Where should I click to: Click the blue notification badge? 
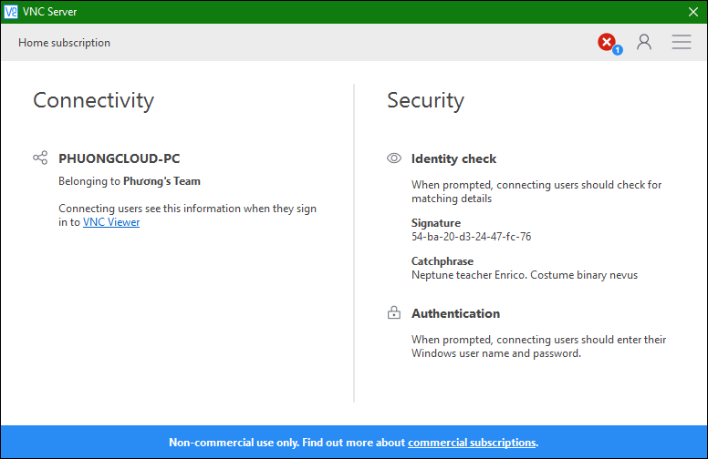[x=618, y=50]
